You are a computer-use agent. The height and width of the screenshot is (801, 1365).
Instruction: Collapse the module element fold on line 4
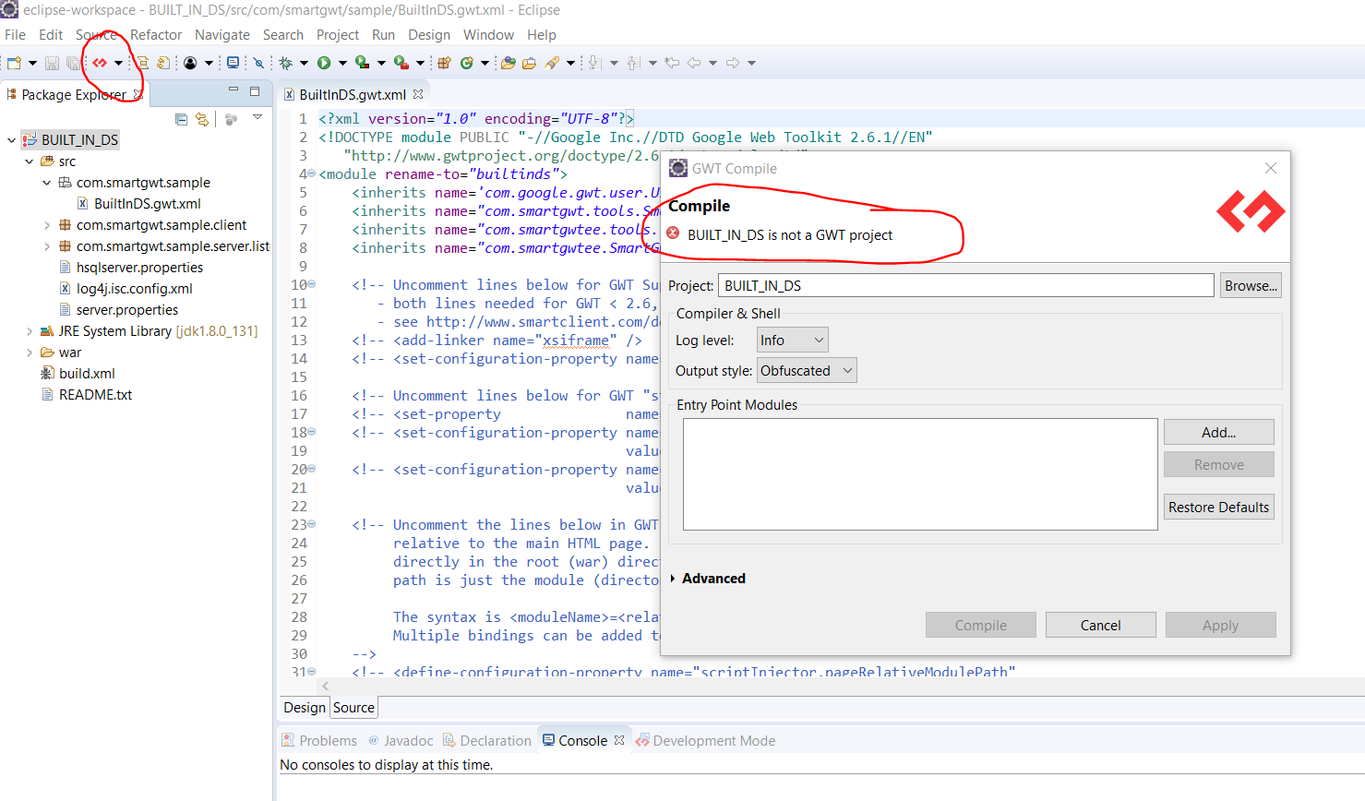point(311,173)
